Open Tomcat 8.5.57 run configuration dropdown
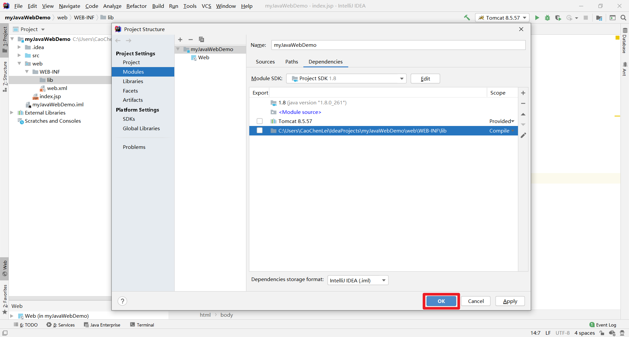Viewport: 629px width, 337px height. point(502,18)
